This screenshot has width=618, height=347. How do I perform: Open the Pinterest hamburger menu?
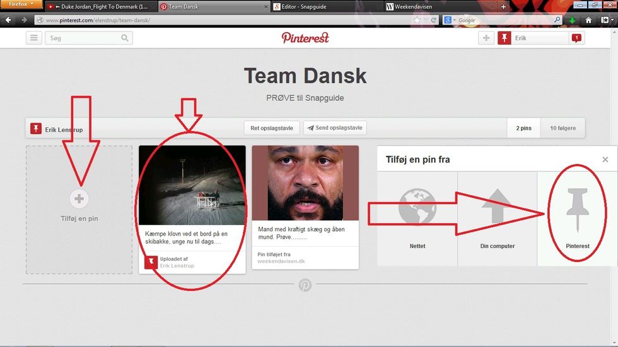click(x=34, y=38)
